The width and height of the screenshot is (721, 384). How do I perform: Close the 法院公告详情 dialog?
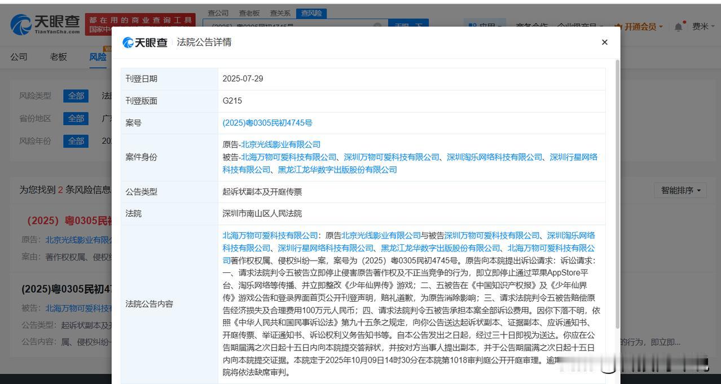click(604, 42)
